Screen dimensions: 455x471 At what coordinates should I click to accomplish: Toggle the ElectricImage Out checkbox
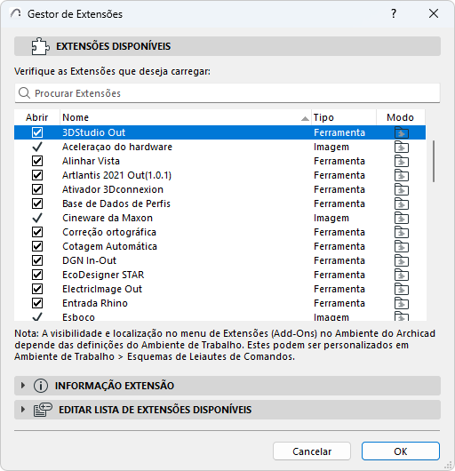(x=37, y=289)
